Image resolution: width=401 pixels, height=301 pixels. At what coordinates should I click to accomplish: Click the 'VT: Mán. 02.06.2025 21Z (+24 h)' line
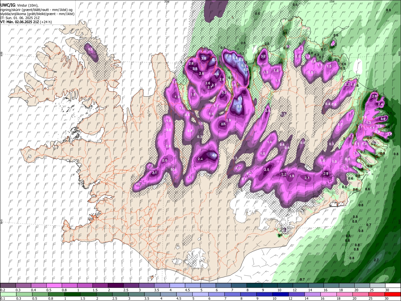click(x=26, y=22)
